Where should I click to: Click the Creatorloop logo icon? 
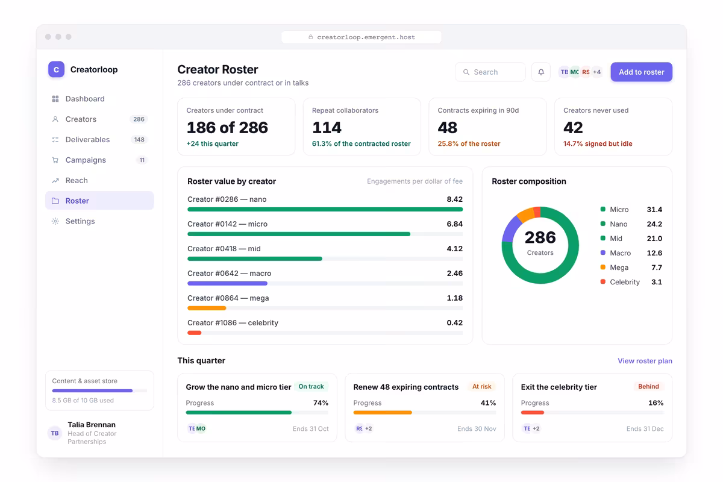click(x=56, y=69)
